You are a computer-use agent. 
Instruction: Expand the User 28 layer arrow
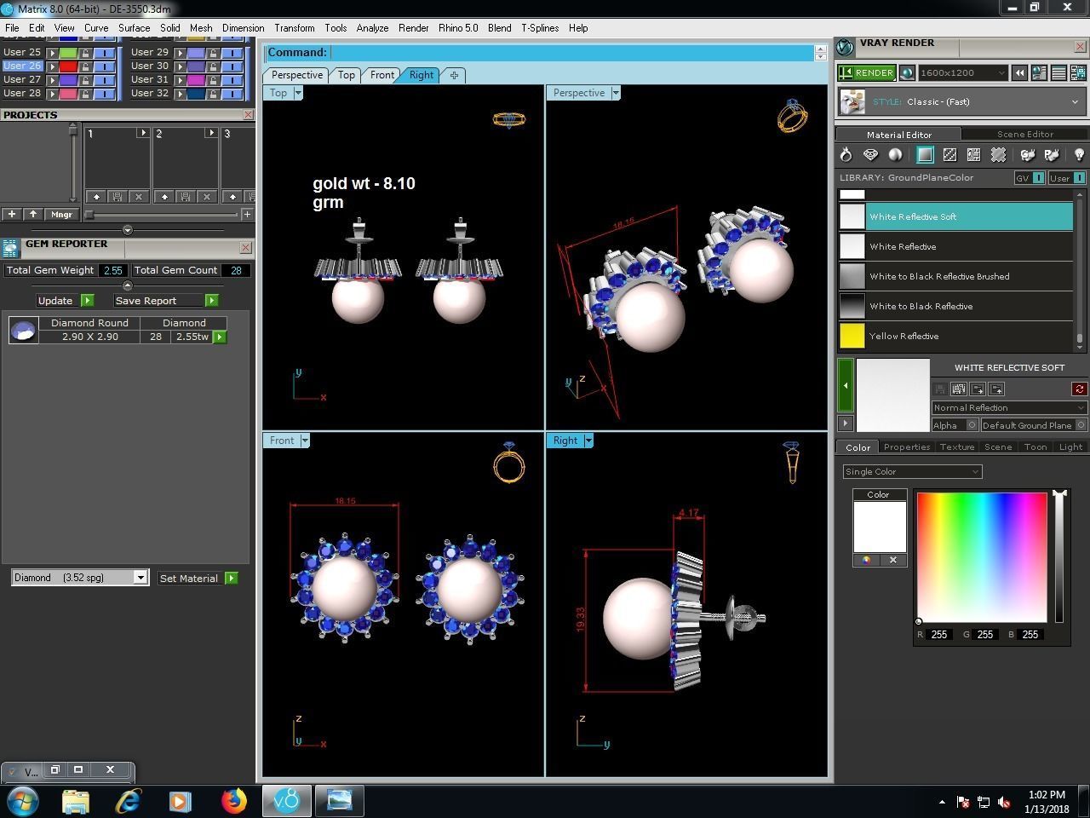pos(52,94)
